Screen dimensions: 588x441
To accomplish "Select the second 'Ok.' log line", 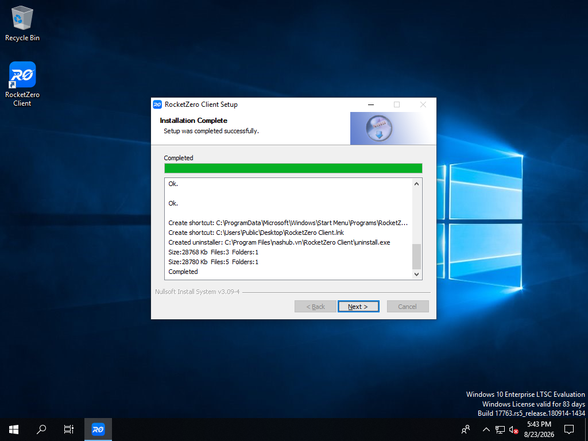I will point(173,203).
